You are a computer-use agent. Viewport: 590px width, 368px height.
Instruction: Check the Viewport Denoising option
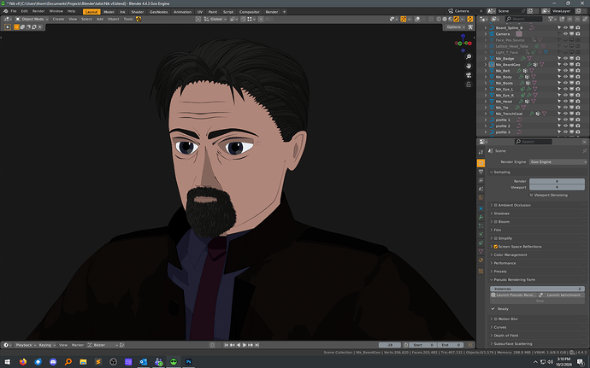tap(531, 195)
